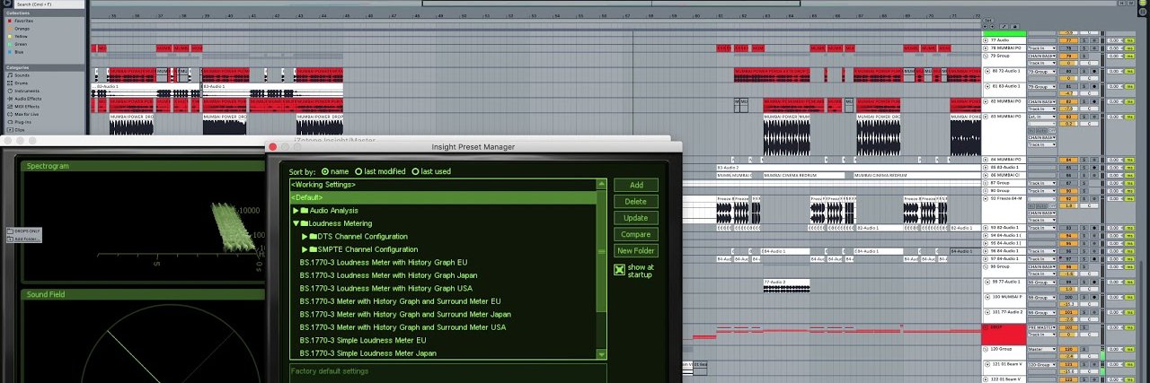Select 'Meter with History Graph and Surround Meter Japan'

pyautogui.click(x=405, y=315)
